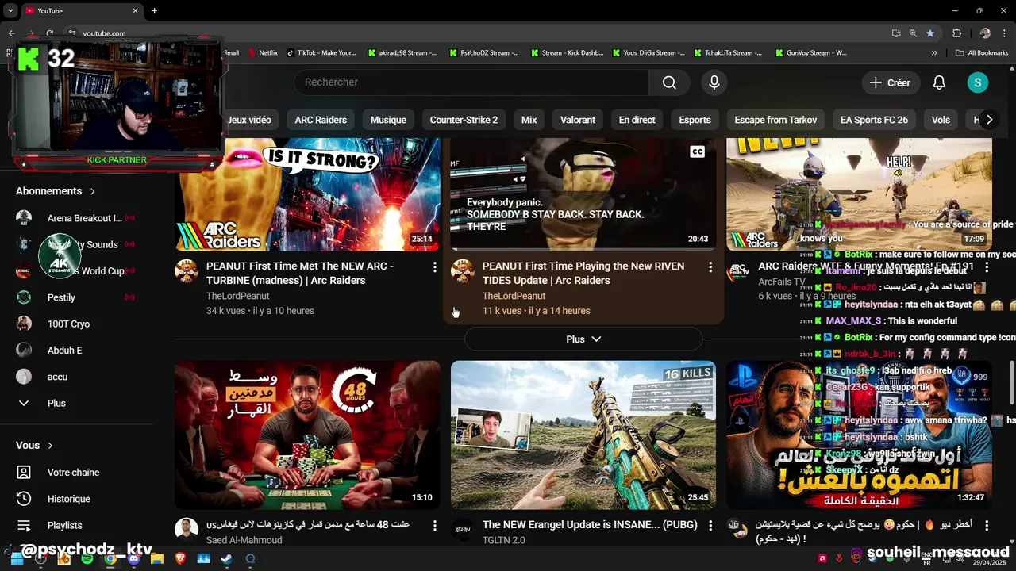This screenshot has height=571, width=1016.
Task: Open the Chrome profile avatar
Action: tap(985, 33)
